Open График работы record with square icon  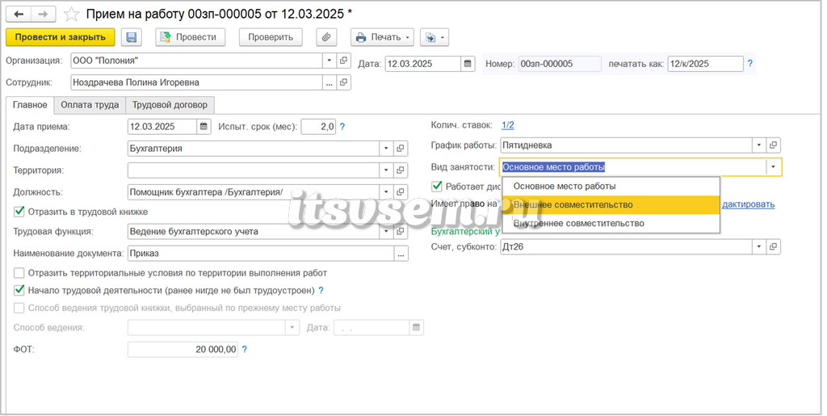coord(774,145)
